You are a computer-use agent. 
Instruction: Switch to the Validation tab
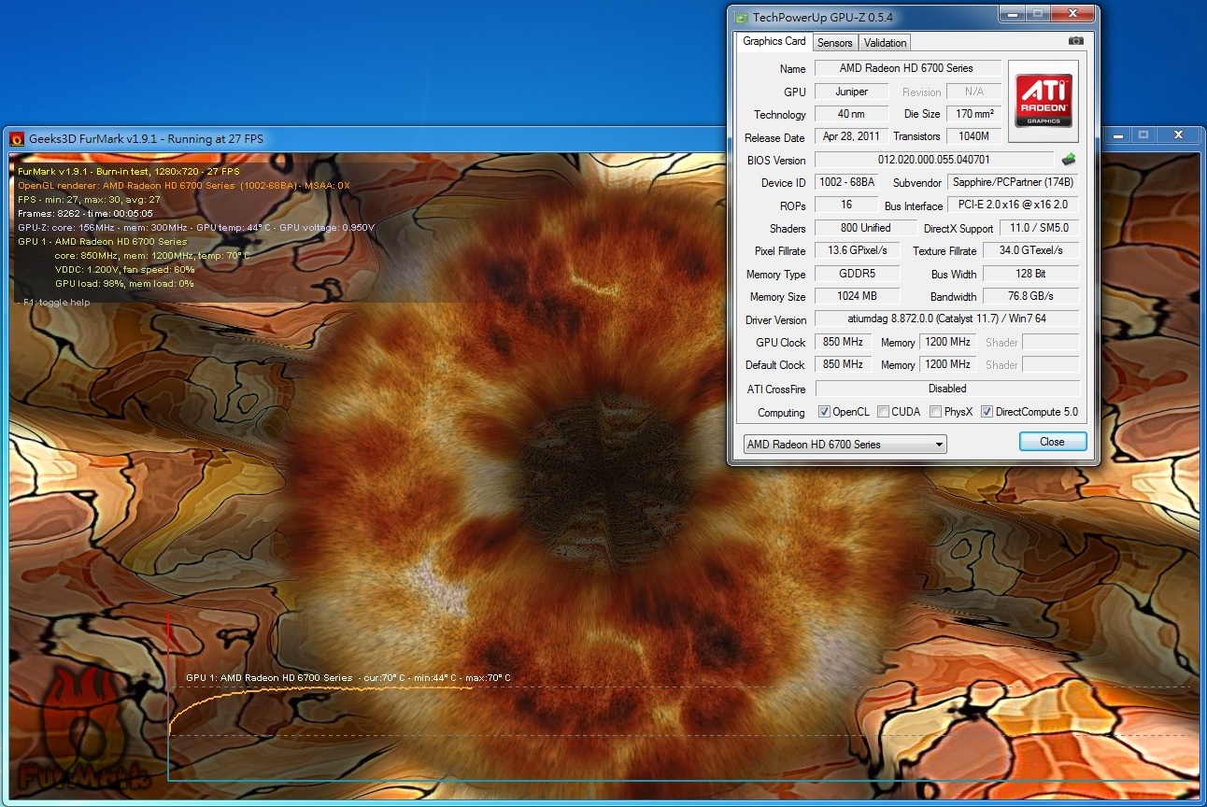click(x=885, y=43)
